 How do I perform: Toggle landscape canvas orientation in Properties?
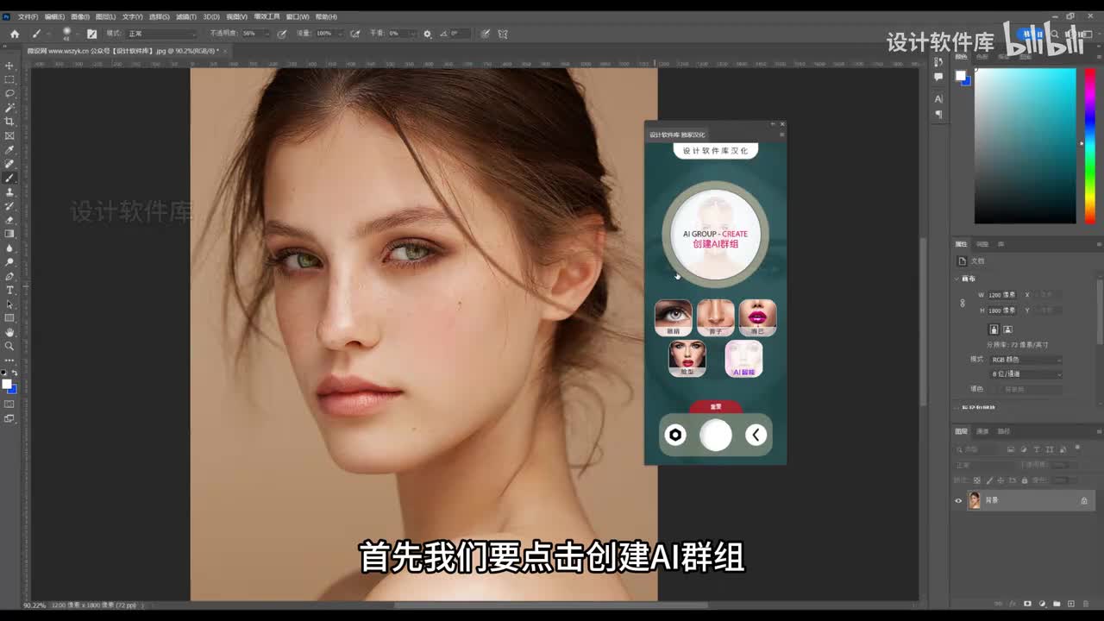point(1007,329)
